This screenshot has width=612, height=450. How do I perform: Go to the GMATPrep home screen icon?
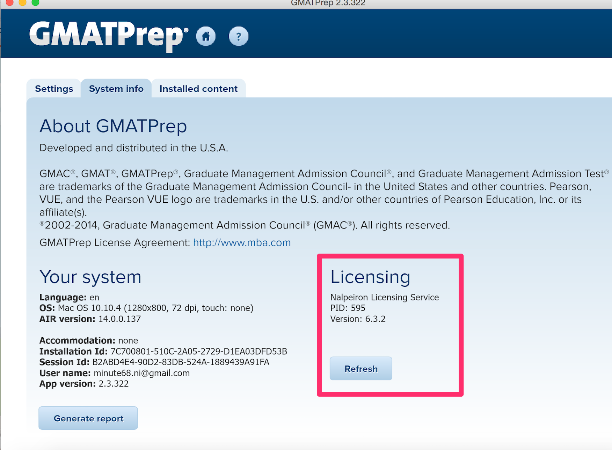(206, 36)
